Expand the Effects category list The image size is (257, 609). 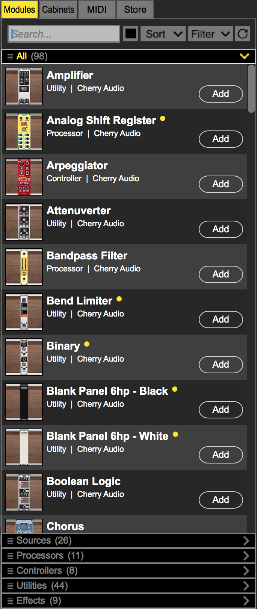pyautogui.click(x=246, y=601)
